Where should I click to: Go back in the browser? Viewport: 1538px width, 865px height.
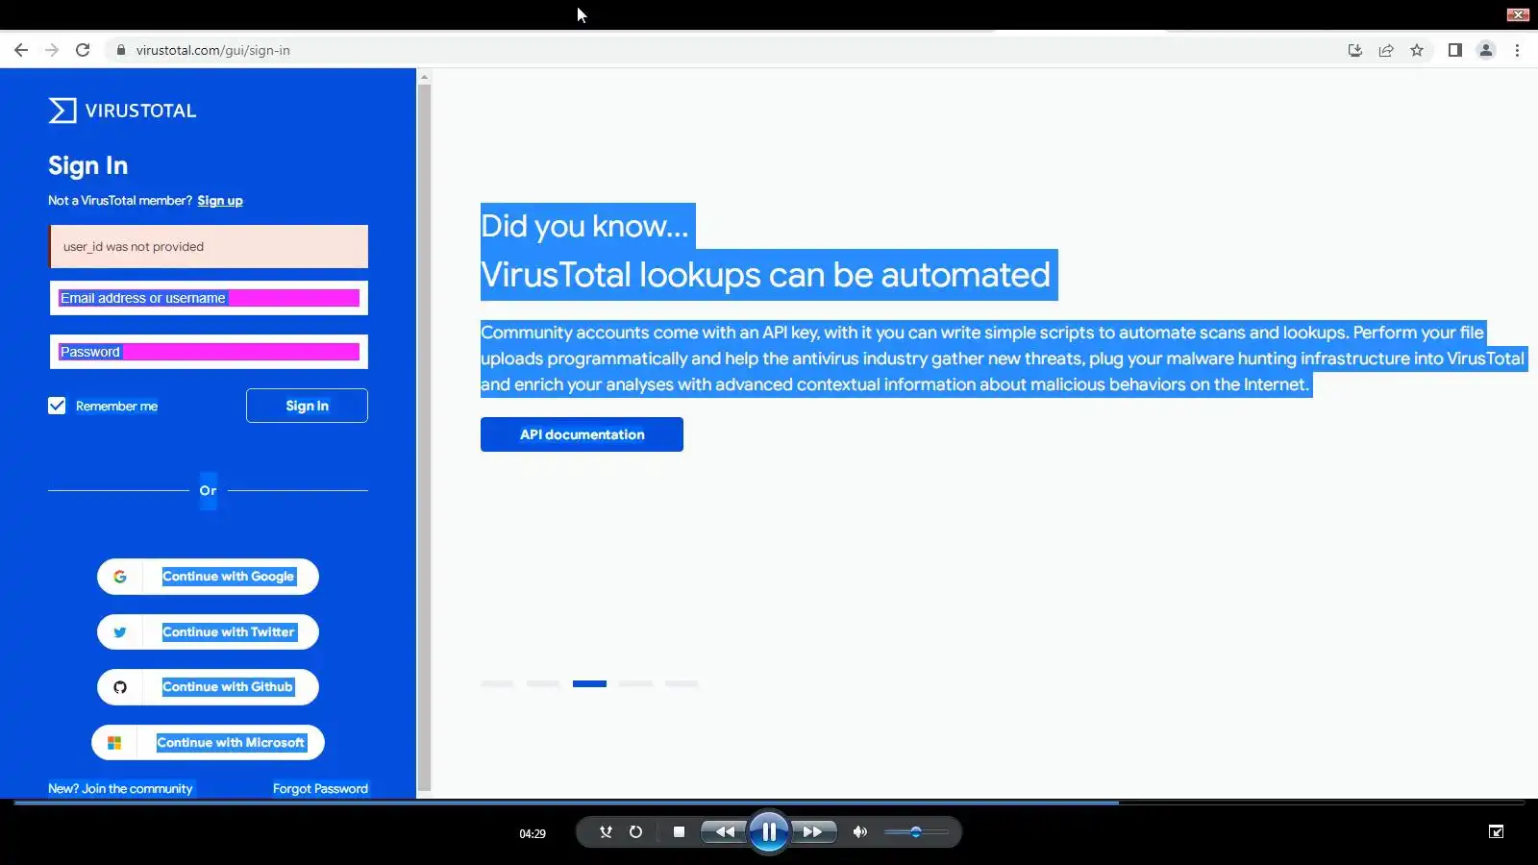point(21,50)
